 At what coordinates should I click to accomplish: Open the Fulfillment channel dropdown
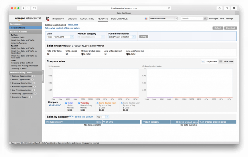click(x=123, y=37)
